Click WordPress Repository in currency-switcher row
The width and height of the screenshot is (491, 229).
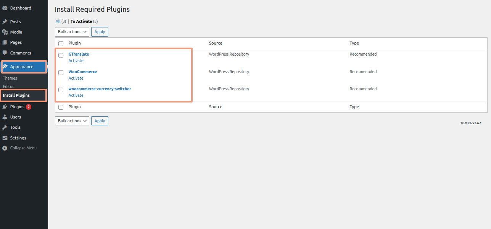click(x=229, y=89)
